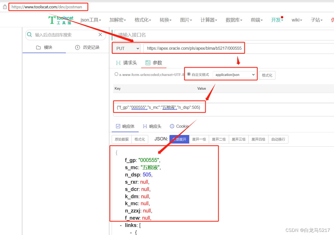Open the 模块 folder tab

click(x=44, y=47)
